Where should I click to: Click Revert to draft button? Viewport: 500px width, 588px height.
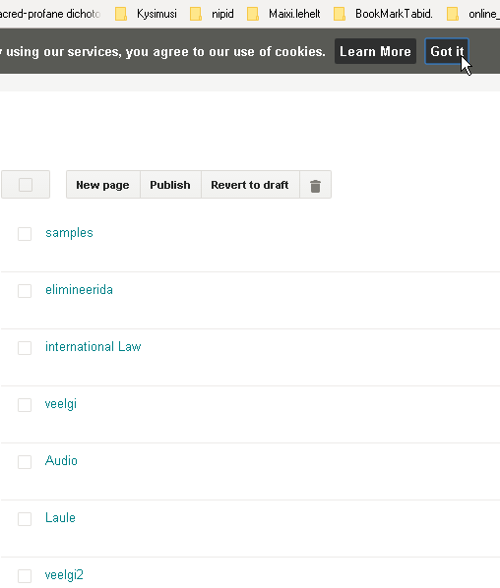pos(250,185)
